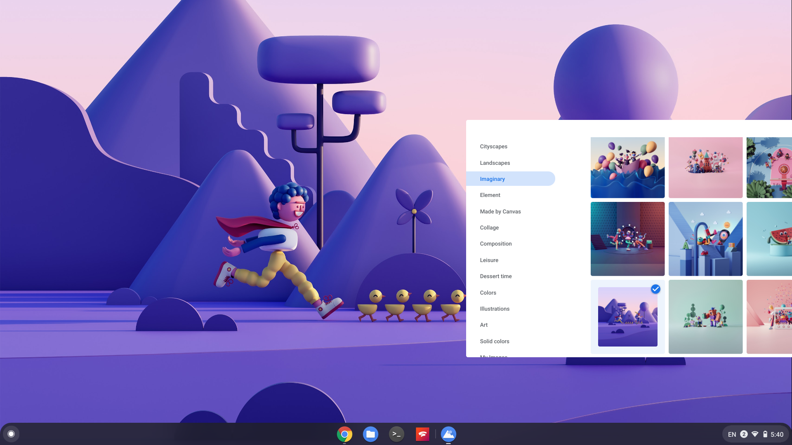Open Terminal from taskbar
The width and height of the screenshot is (792, 445).
coord(396,434)
